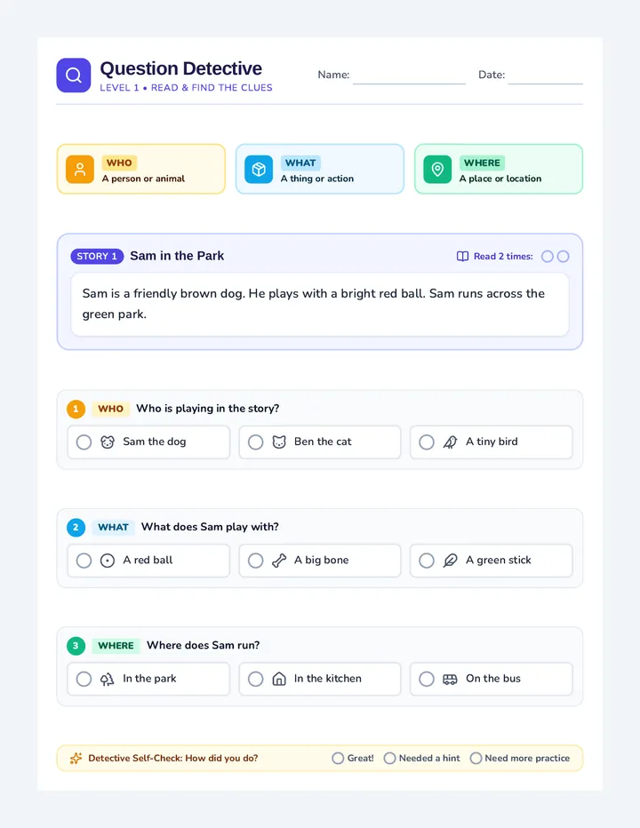
Task: Select the A red ball radio option
Action: click(84, 561)
